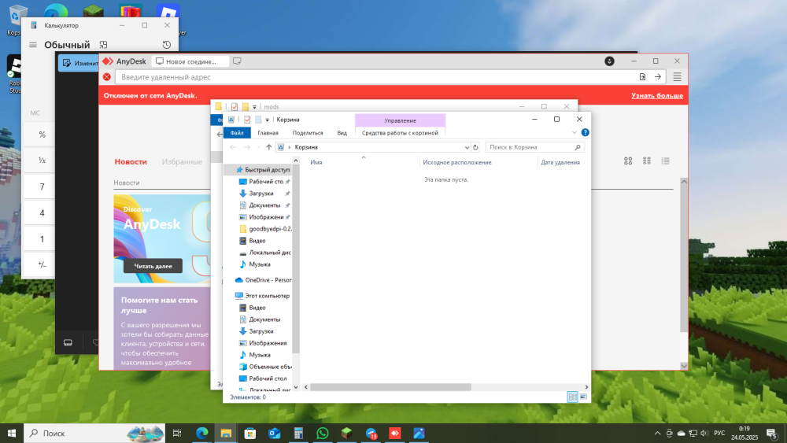Viewport: 787px width, 443px height.
Task: Click the AnyDesk connect arrow icon
Action: pyautogui.click(x=657, y=77)
